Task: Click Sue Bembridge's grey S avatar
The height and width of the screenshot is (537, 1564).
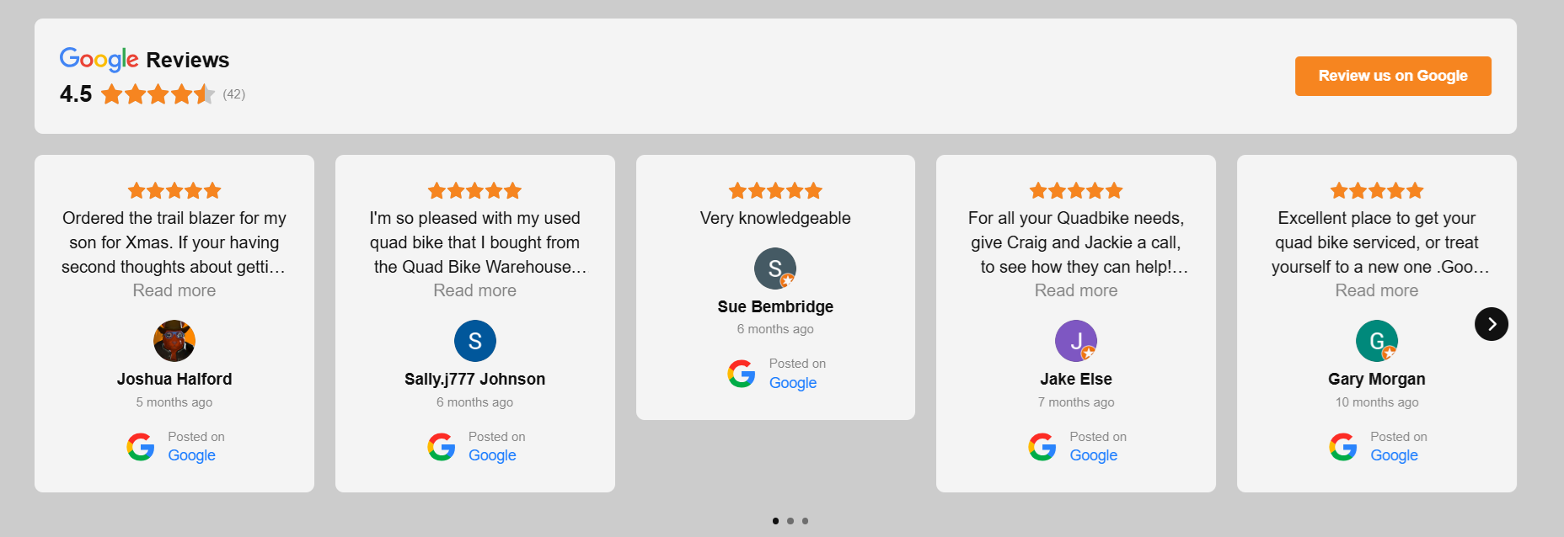Action: (775, 268)
